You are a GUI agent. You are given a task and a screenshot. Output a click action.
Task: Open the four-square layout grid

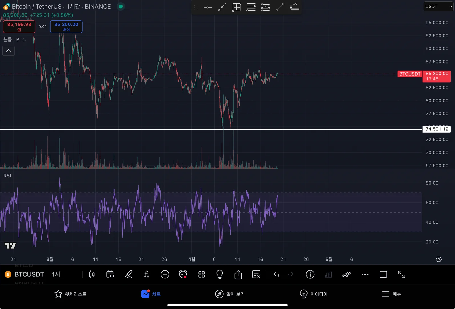pos(201,274)
